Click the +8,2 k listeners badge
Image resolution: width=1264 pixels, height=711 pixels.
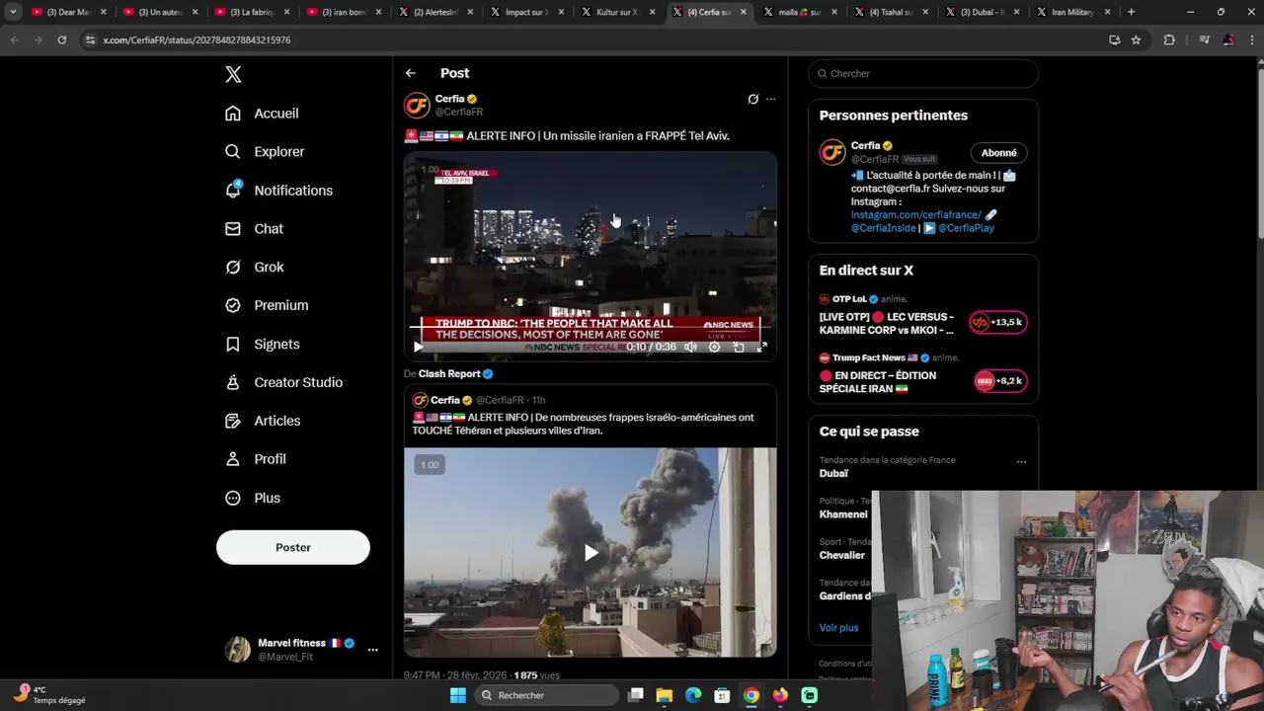coord(1000,380)
